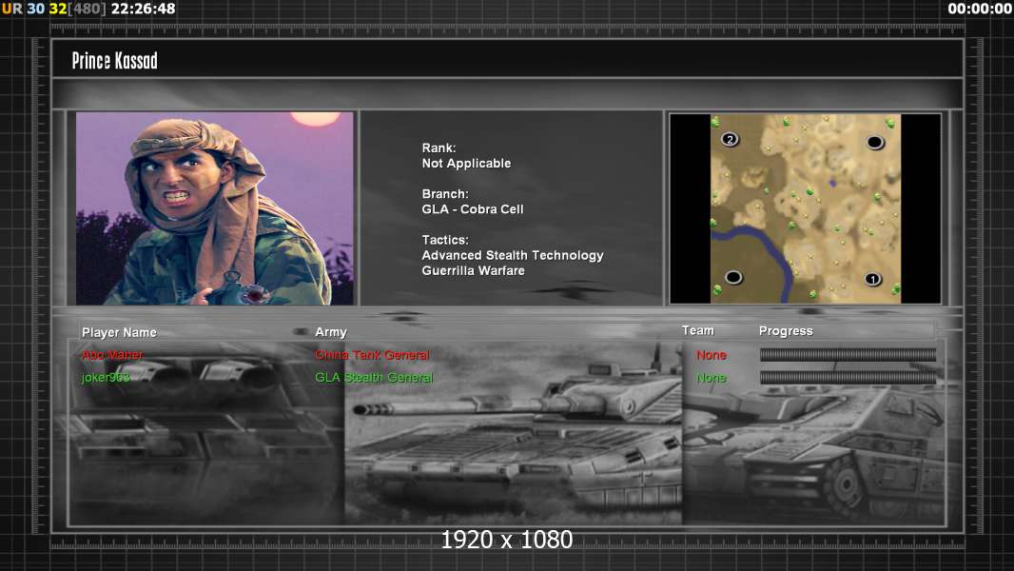Screen dimensions: 1014x571
Task: Click 'Advanced Stealth Technology' tactic
Action: click(x=513, y=255)
